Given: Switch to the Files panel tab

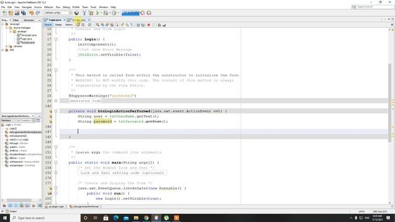Looking at the screenshot, I should pos(16,20).
